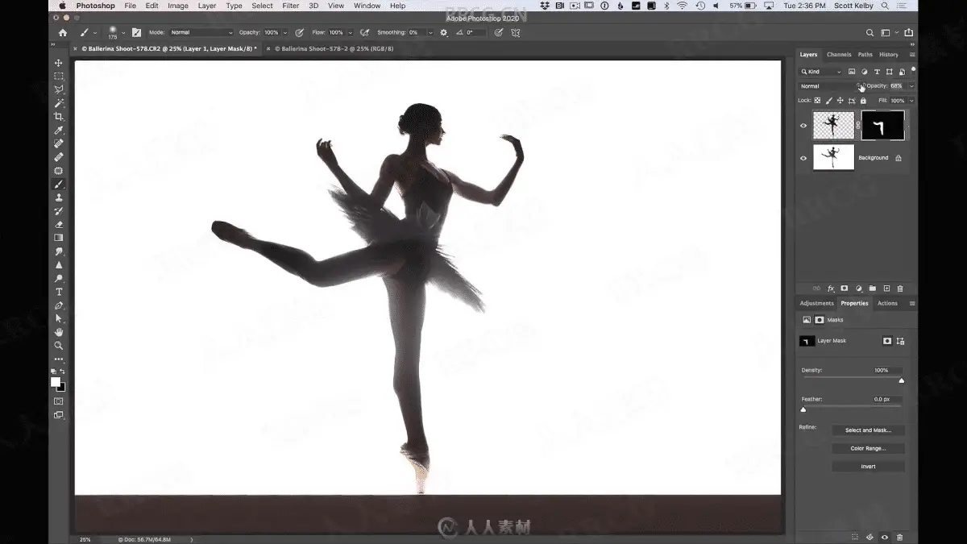
Task: Open smoothing options gear icon
Action: [443, 33]
